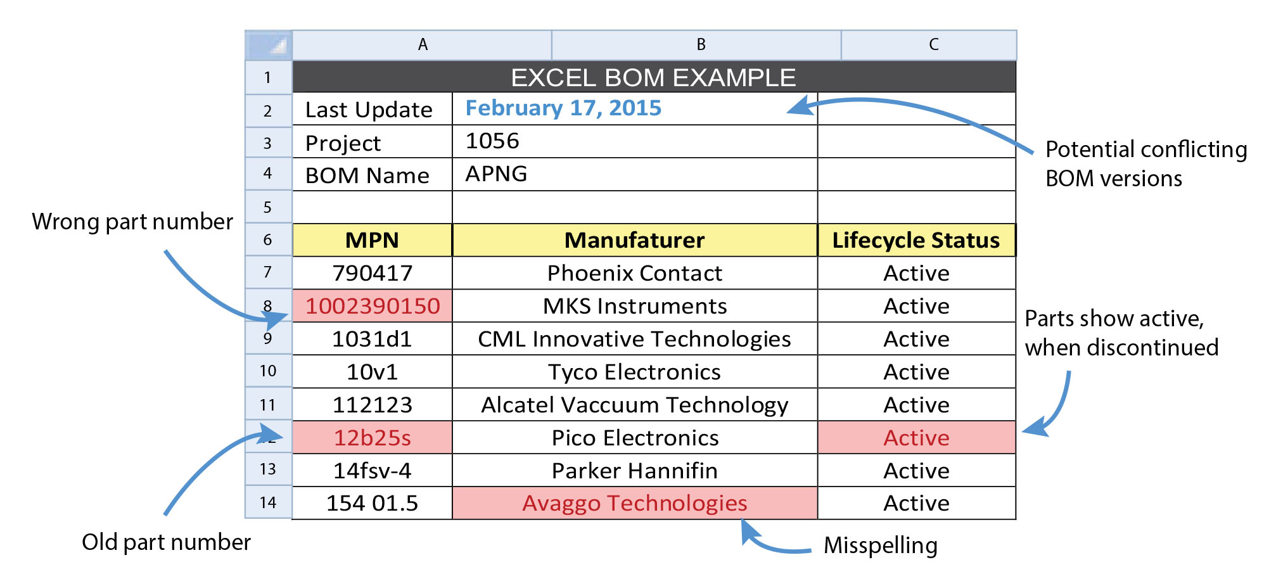
Task: Select Active status for Avaggo Technologies
Action: pos(917,503)
